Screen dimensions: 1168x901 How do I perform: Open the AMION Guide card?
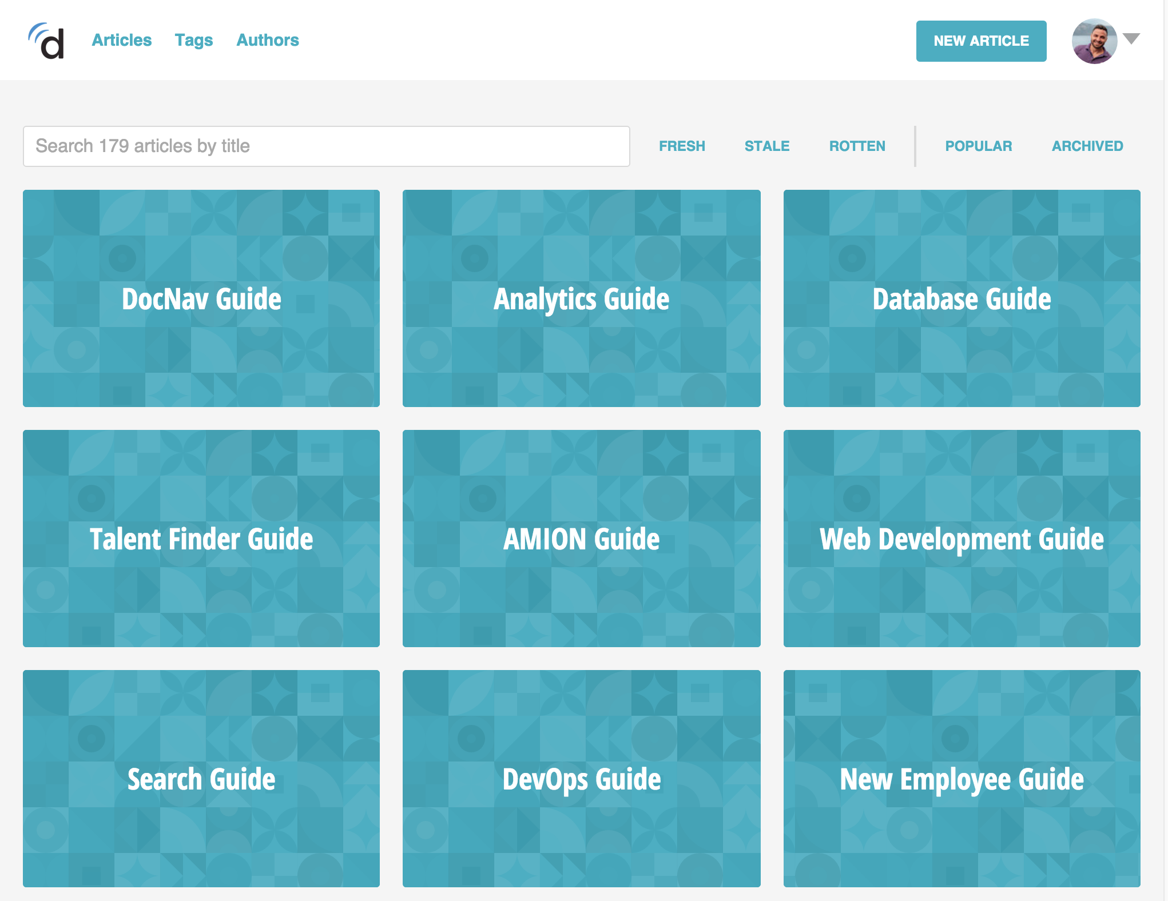click(x=582, y=539)
